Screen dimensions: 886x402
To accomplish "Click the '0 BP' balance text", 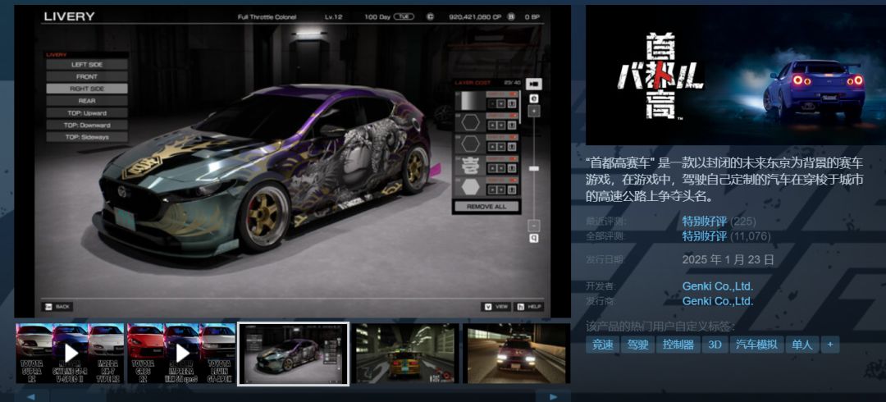I will point(532,17).
